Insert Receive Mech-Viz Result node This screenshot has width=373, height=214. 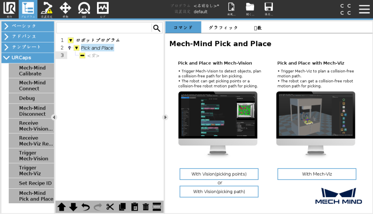[x=31, y=141]
